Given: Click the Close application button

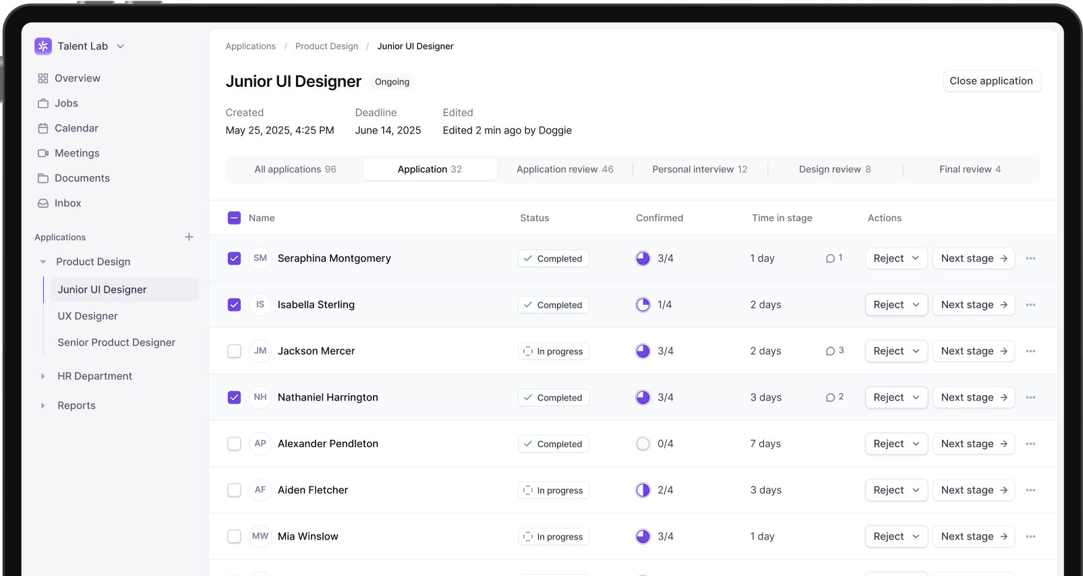Looking at the screenshot, I should [x=991, y=81].
